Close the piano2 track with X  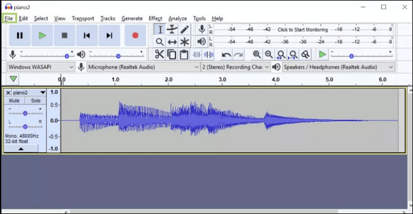tap(8, 93)
